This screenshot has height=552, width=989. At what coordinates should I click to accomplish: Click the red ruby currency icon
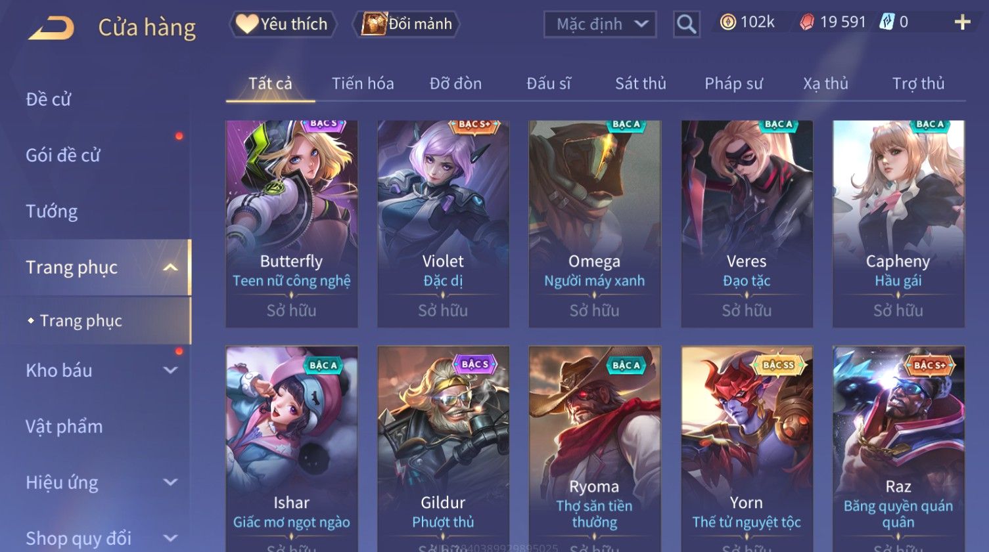(x=807, y=22)
